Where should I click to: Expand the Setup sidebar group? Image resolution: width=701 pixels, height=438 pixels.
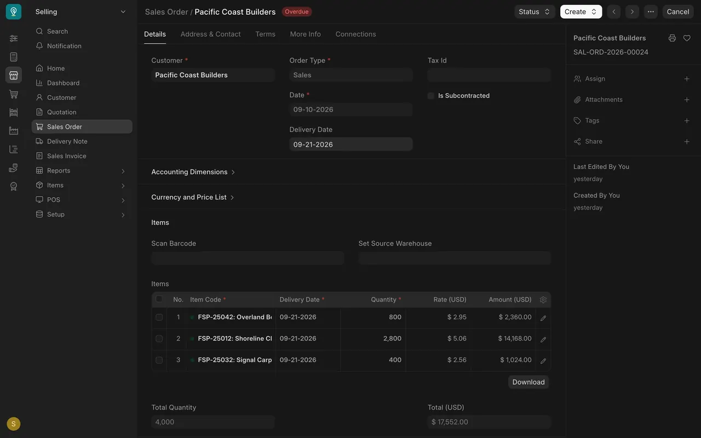coord(82,215)
